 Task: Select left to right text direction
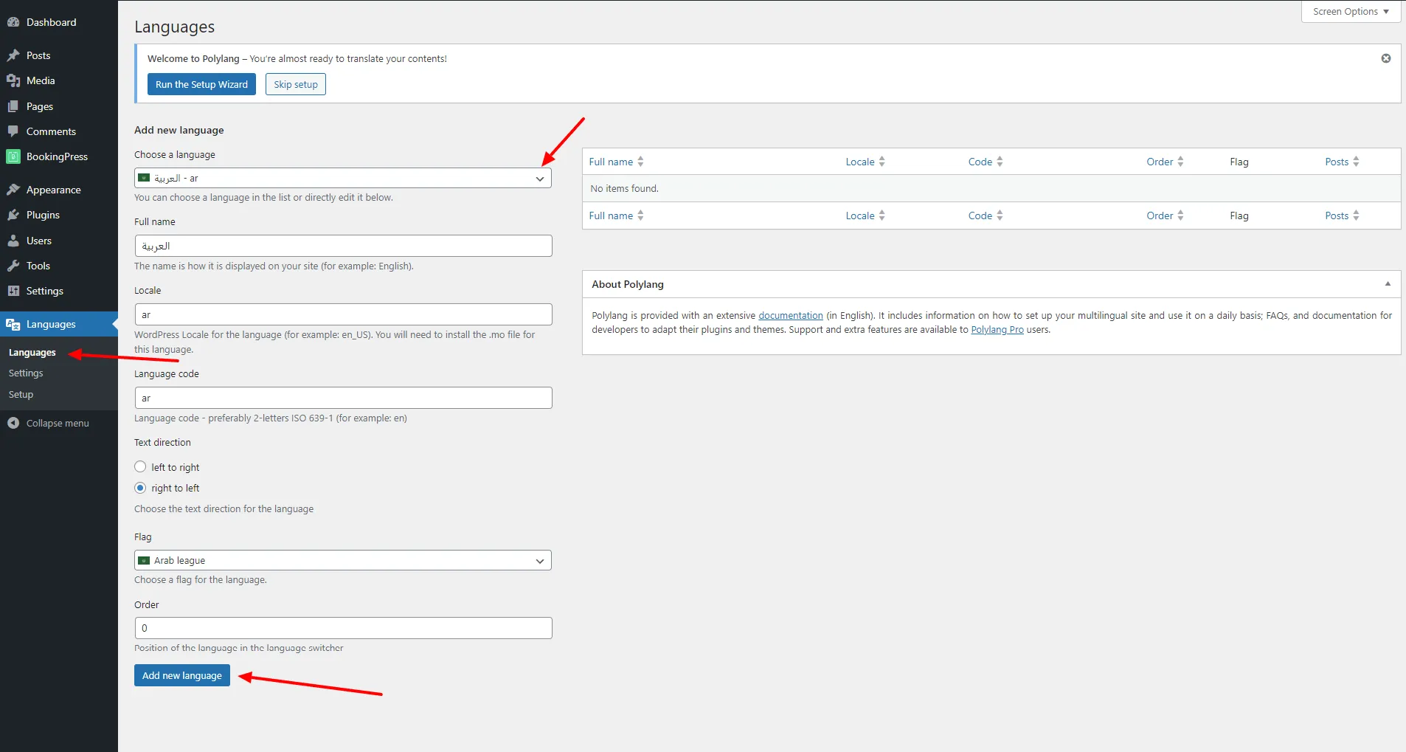(x=140, y=467)
